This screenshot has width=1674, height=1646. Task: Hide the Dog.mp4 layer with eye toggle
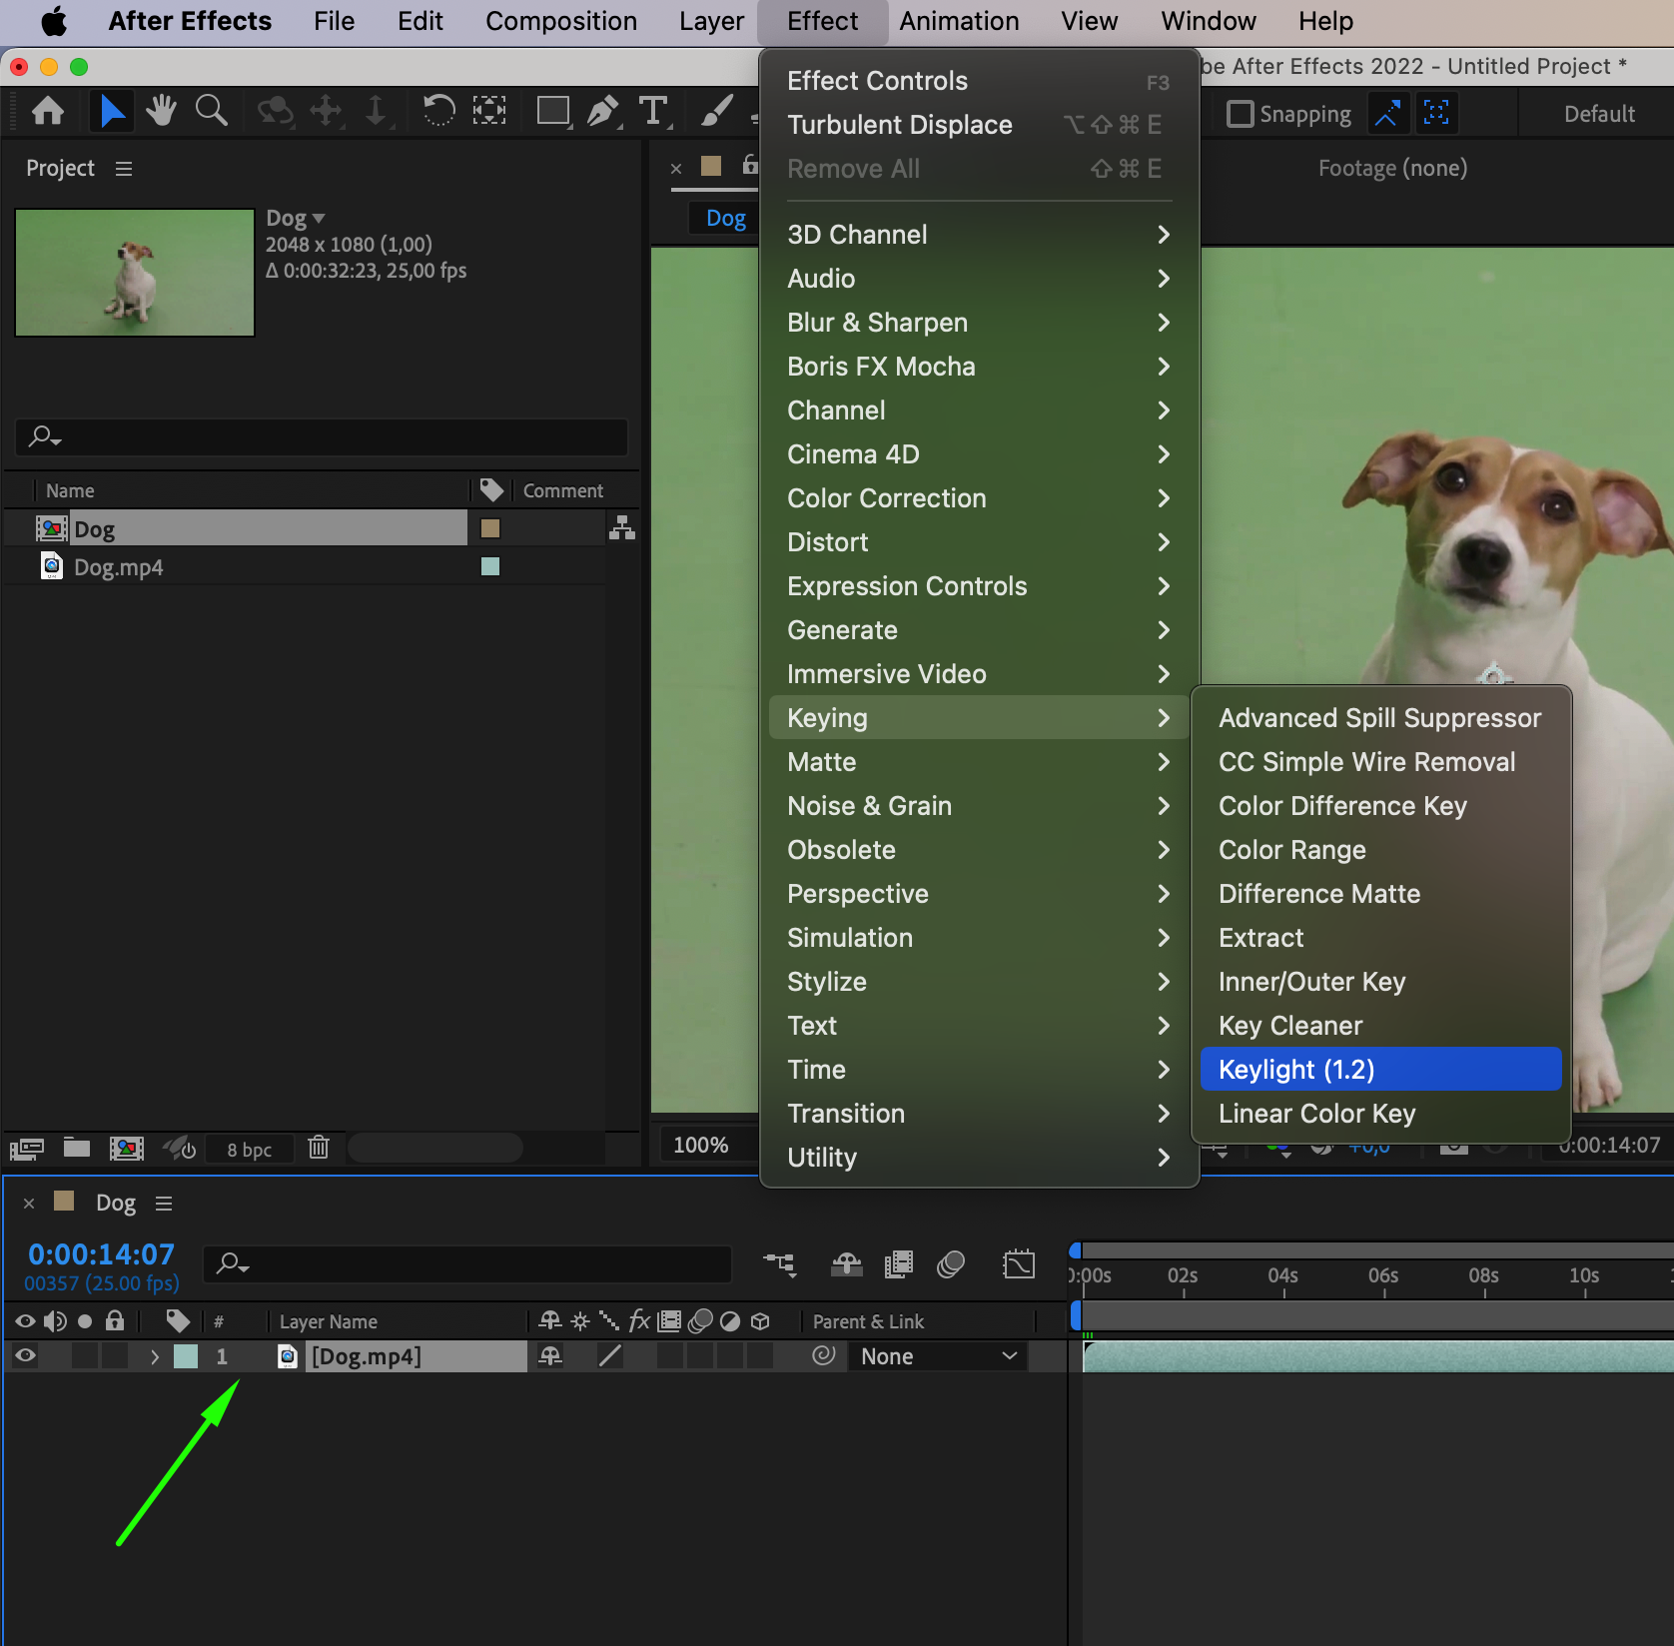[25, 1355]
